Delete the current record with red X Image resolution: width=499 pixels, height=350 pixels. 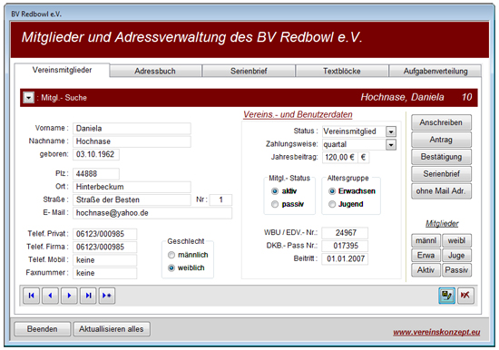click(465, 296)
